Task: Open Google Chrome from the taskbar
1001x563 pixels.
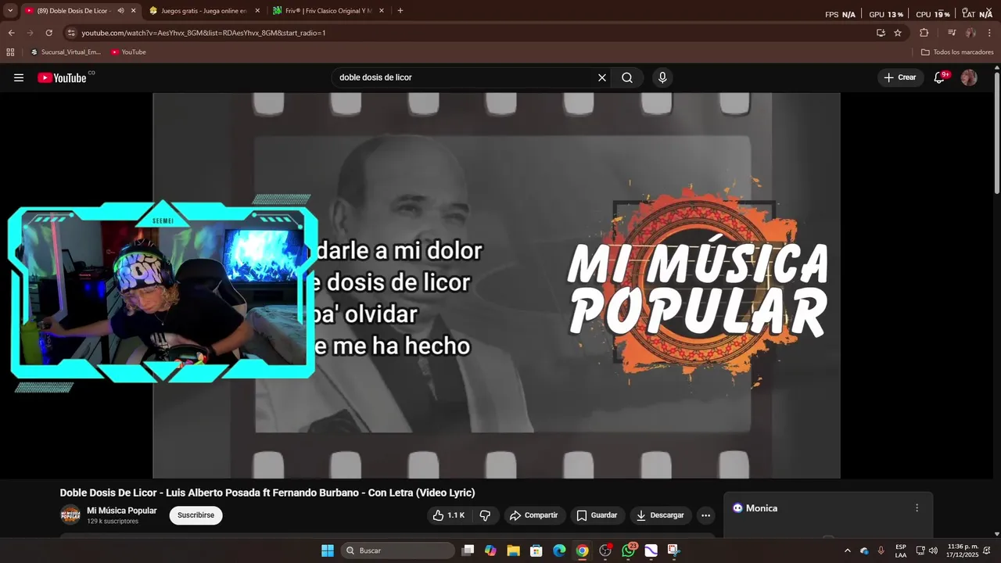Action: pyautogui.click(x=582, y=550)
